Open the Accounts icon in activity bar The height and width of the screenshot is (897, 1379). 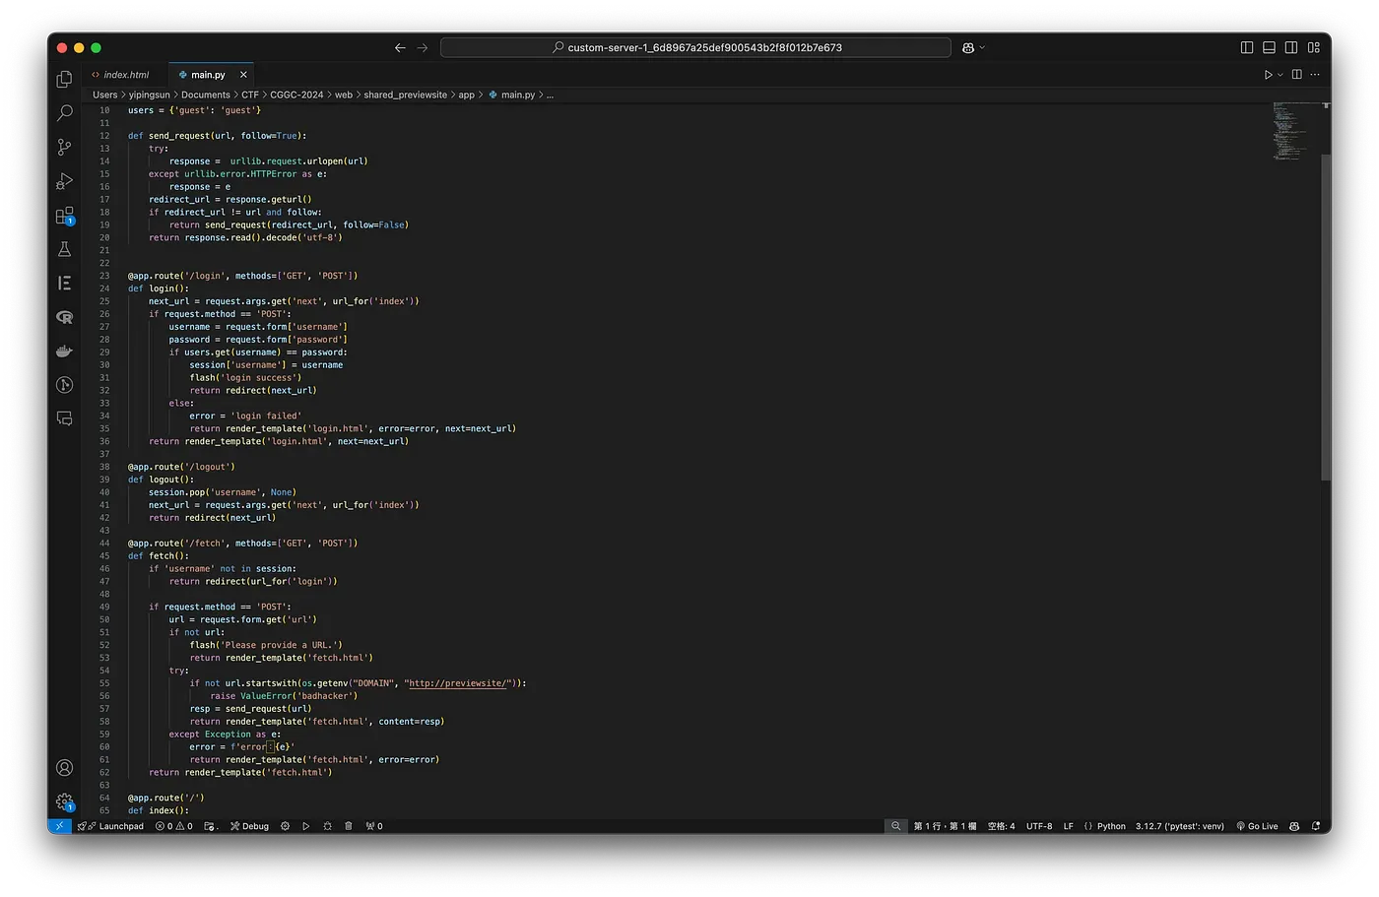(65, 768)
